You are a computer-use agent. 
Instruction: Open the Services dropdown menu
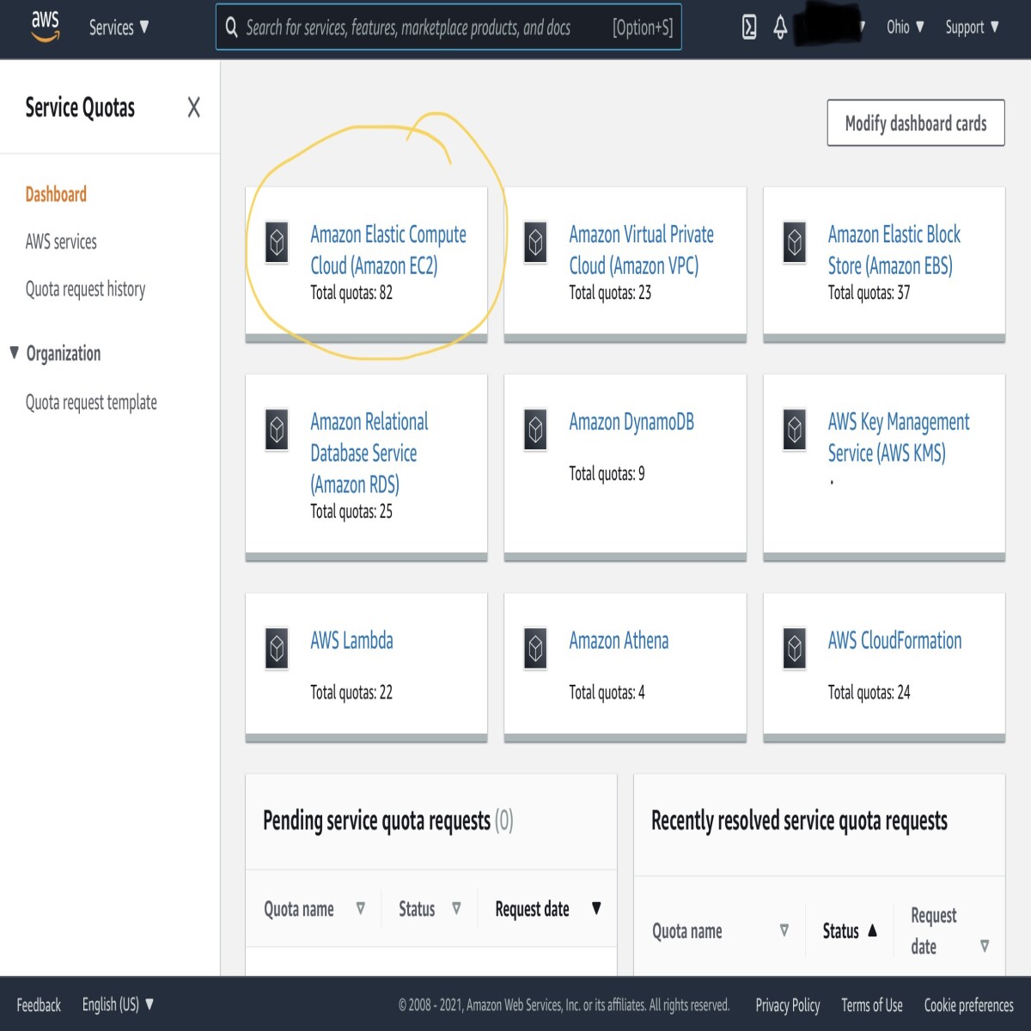(119, 27)
